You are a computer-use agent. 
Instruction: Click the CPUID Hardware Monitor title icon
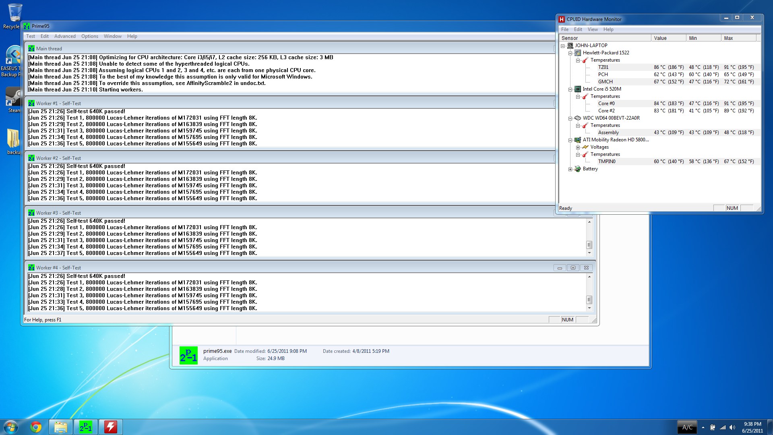point(562,19)
